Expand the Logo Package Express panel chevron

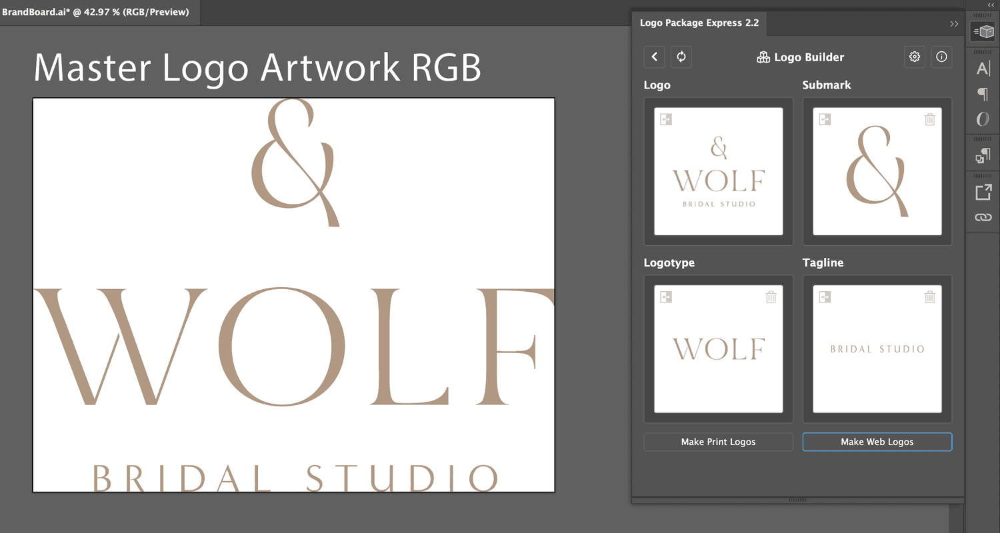pos(954,23)
